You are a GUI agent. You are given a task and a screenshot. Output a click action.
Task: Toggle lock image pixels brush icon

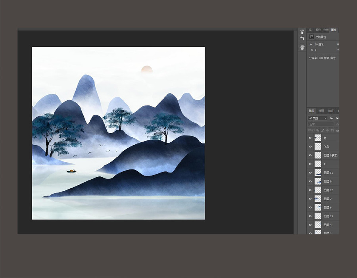[323, 130]
